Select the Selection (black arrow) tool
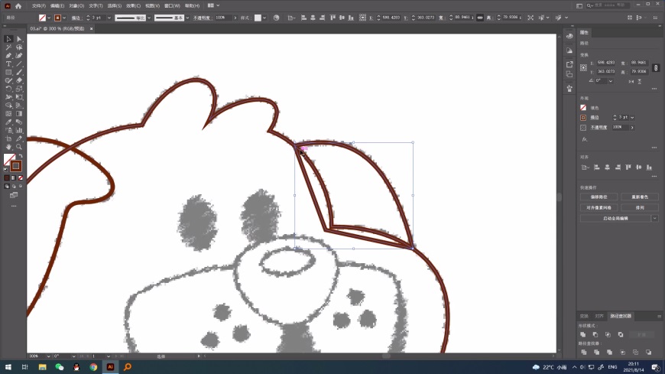This screenshot has width=665, height=374. click(8, 39)
